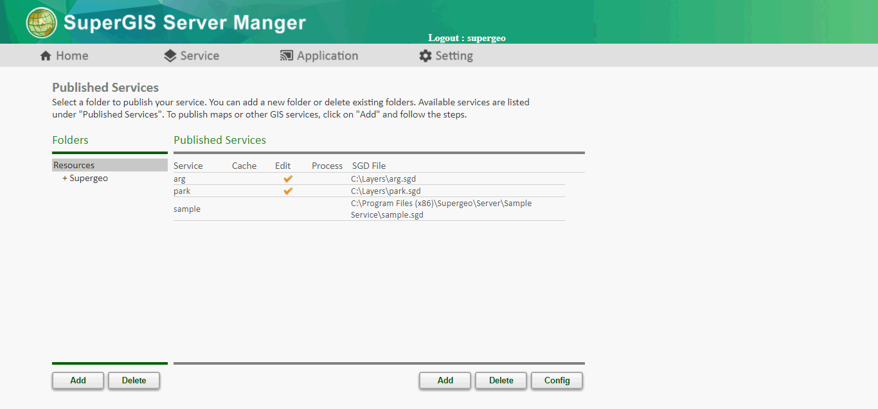Click the Service column header

coord(188,166)
